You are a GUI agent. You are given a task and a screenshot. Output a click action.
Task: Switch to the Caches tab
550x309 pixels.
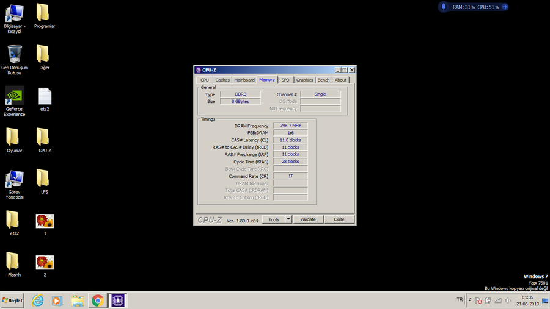coord(222,80)
